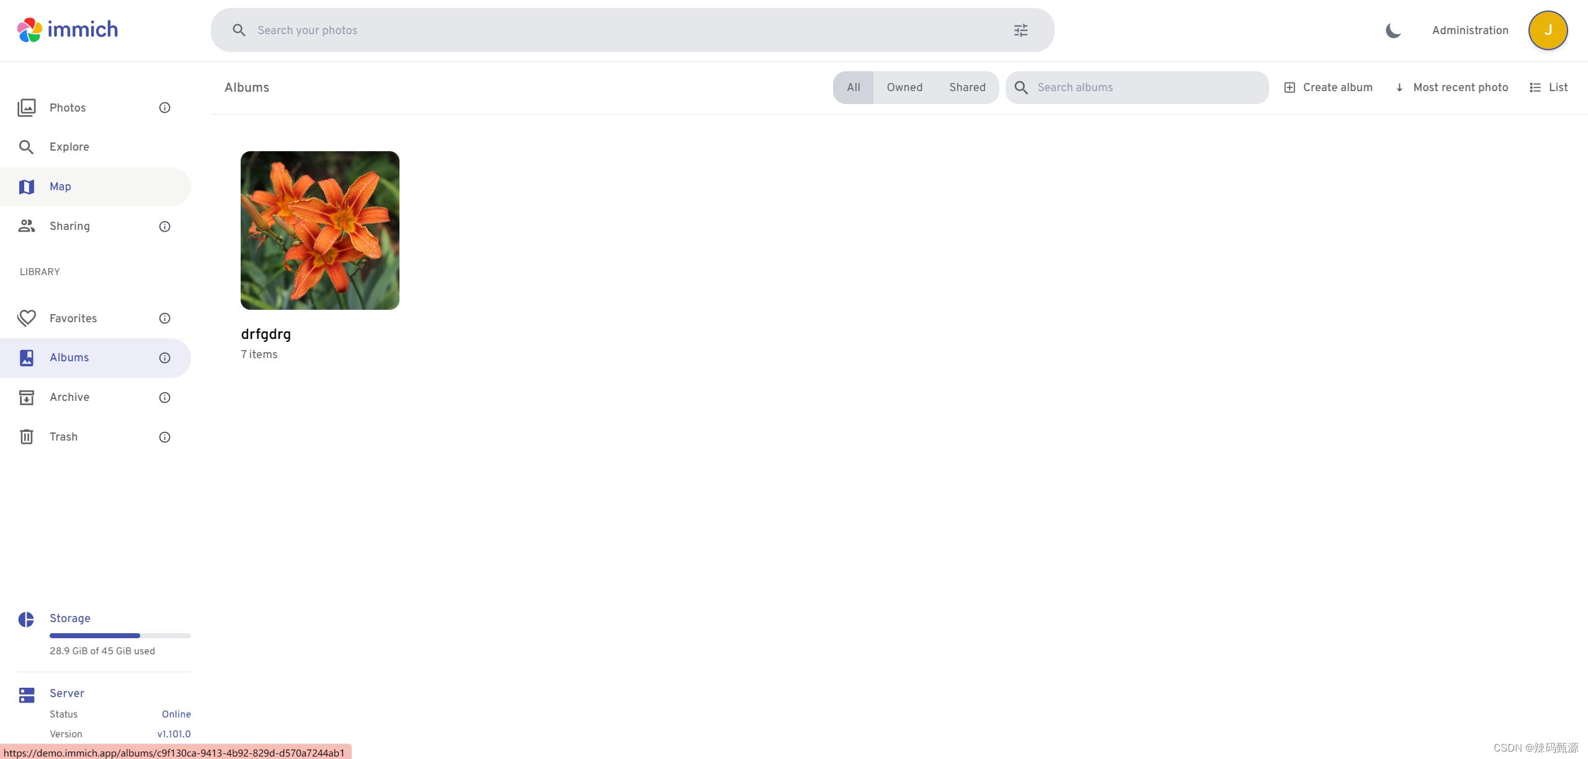Image resolution: width=1588 pixels, height=759 pixels.
Task: Go to Archive in sidebar
Action: (x=69, y=397)
